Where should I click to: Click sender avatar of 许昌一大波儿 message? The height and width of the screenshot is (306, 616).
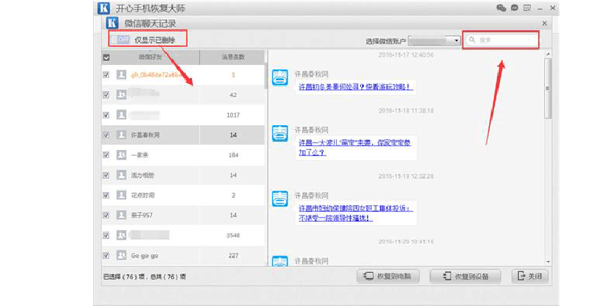(x=280, y=134)
